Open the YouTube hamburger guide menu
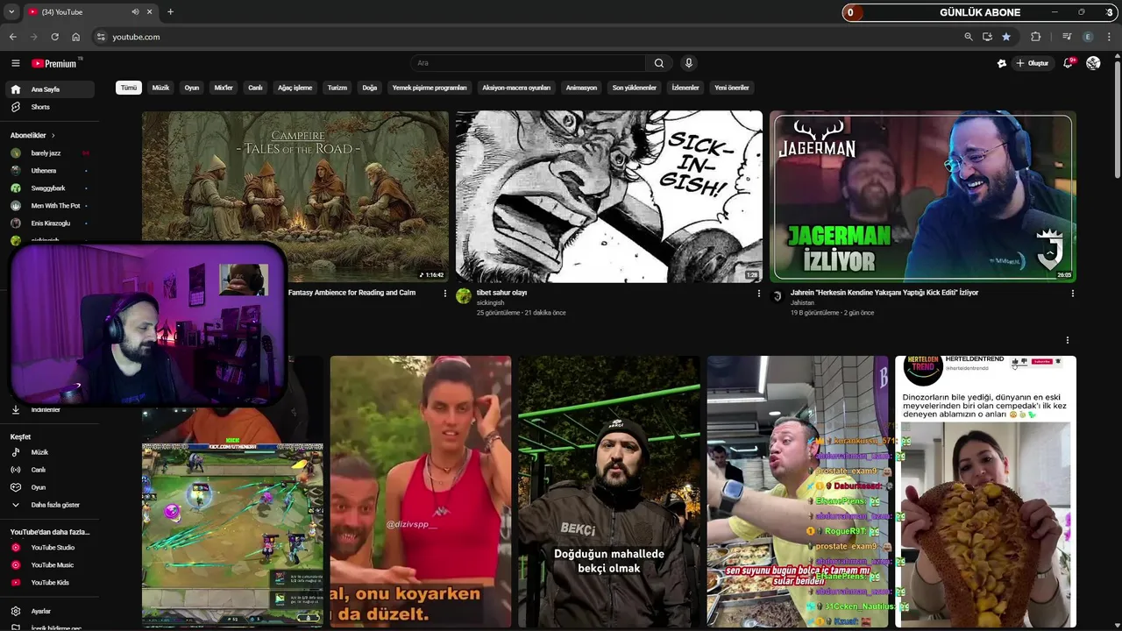 tap(15, 63)
